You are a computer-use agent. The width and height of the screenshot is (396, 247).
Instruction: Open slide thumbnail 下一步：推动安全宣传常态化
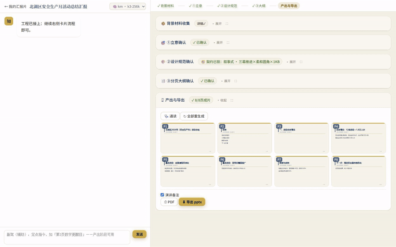point(358,171)
